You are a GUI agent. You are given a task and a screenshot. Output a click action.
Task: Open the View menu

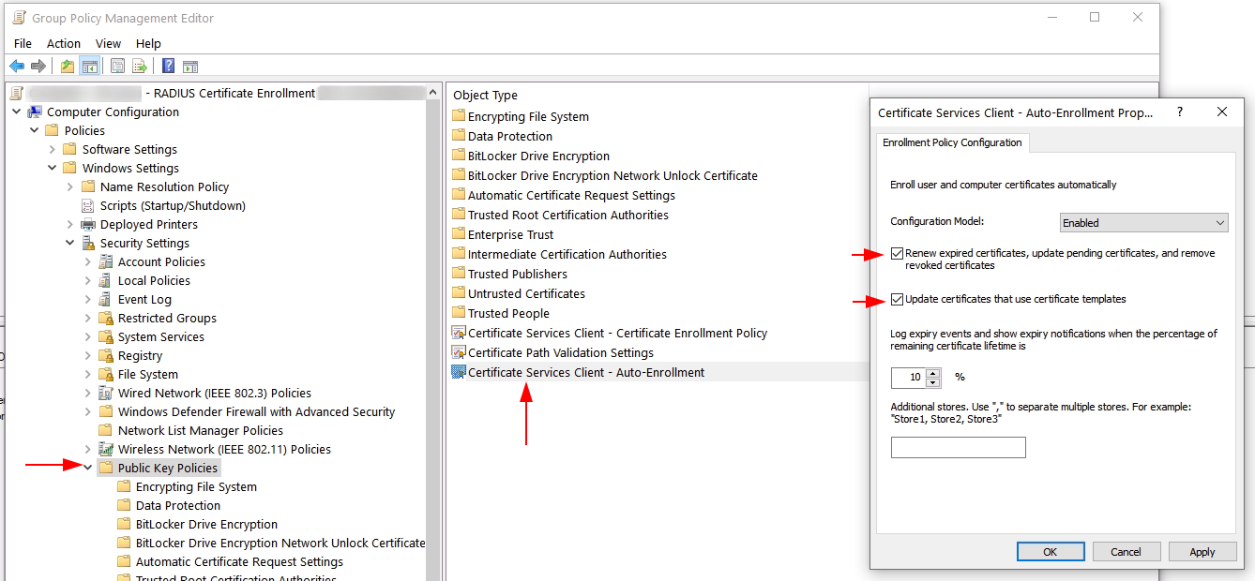point(108,43)
